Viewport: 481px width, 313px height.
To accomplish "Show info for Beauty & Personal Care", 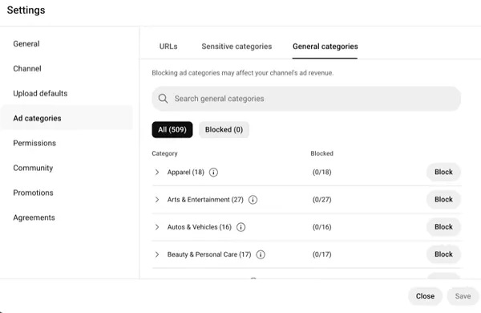I will [x=261, y=254].
